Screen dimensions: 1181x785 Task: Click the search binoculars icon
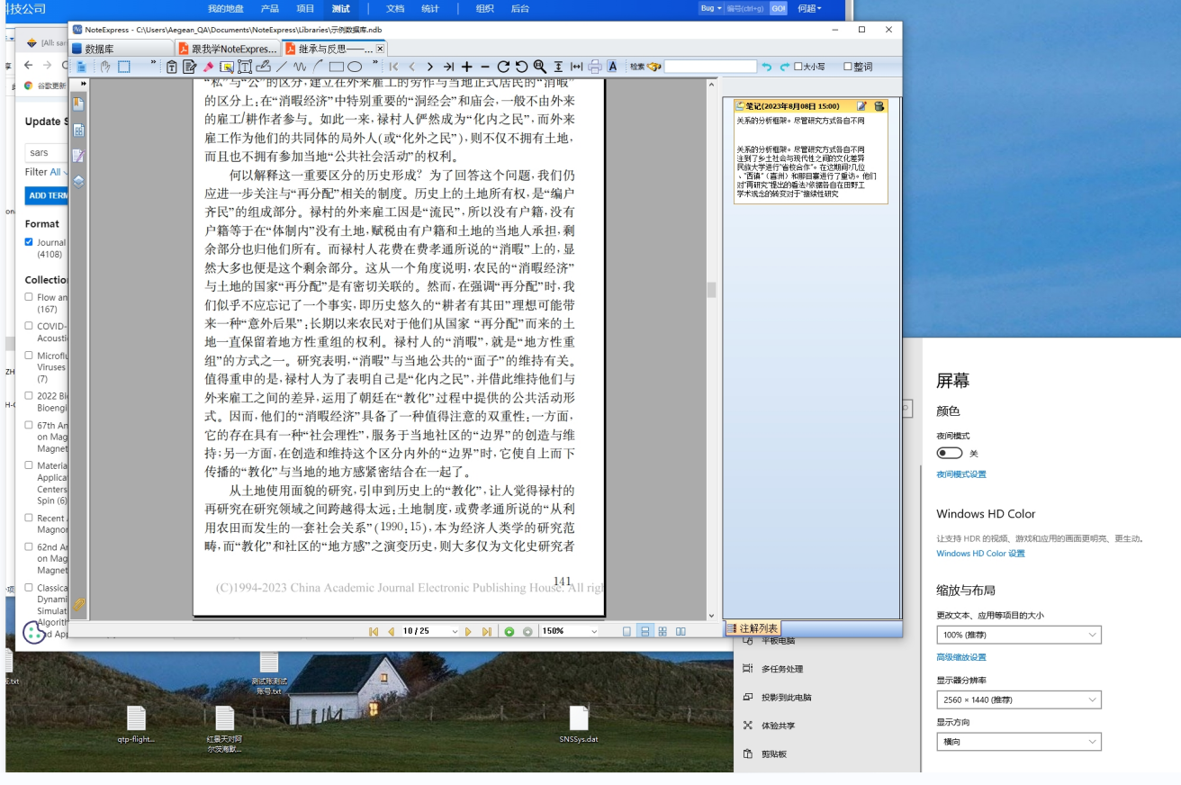pos(654,67)
